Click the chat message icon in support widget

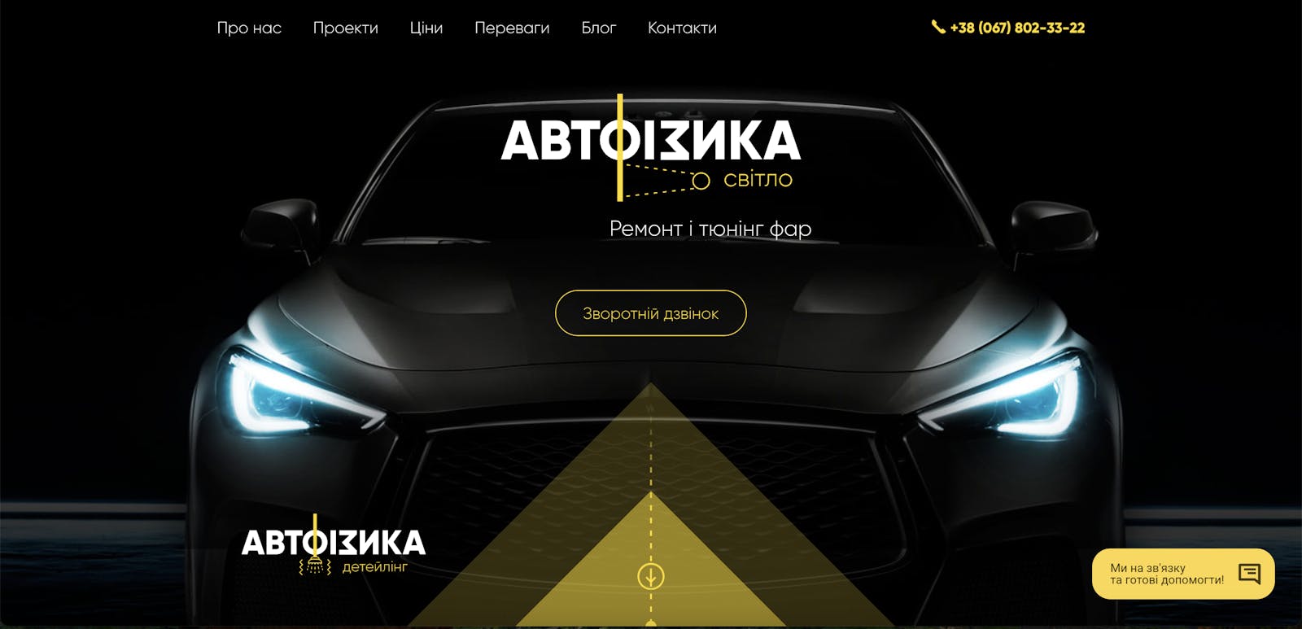[1249, 574]
